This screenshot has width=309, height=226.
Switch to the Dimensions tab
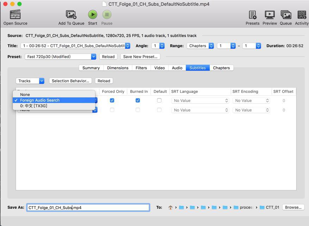point(118,68)
